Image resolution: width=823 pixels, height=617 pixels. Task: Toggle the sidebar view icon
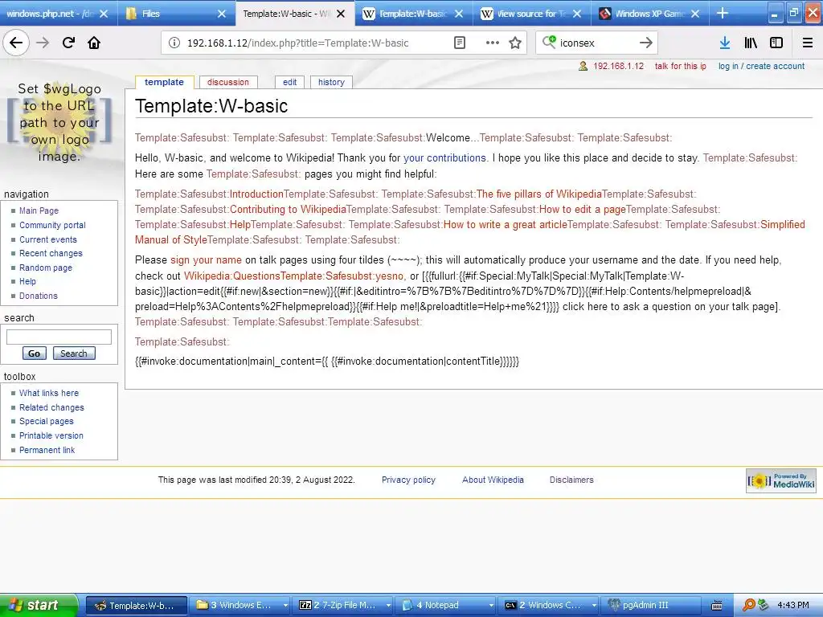[776, 43]
